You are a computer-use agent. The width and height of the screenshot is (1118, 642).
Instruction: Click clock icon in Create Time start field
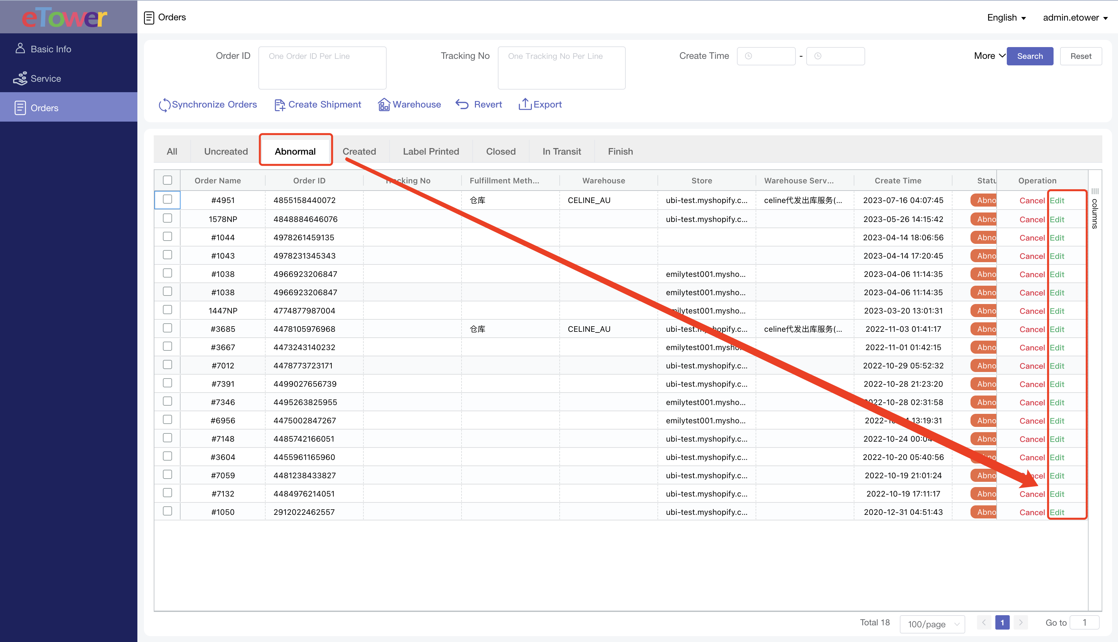(x=748, y=56)
